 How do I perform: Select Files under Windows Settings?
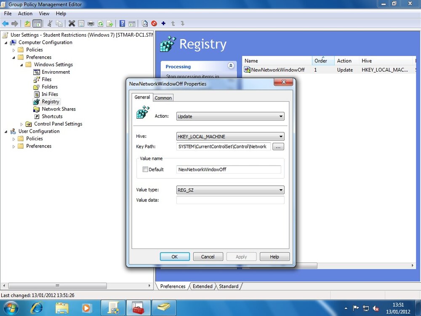click(46, 79)
